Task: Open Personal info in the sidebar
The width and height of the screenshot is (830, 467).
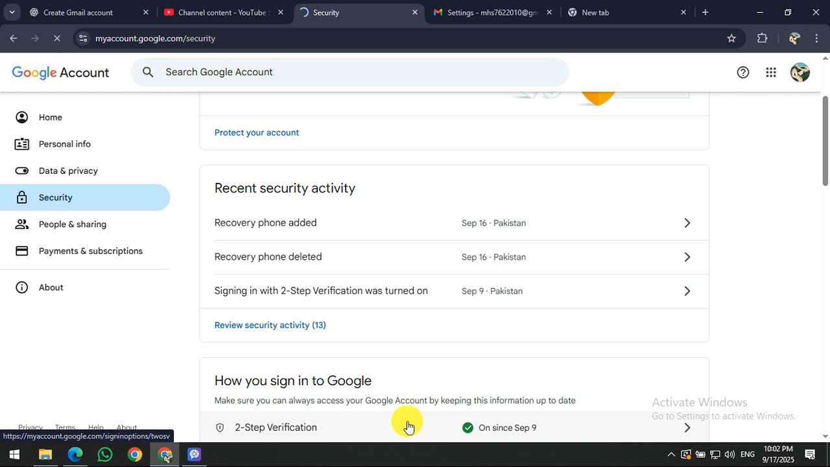Action: pos(85,144)
